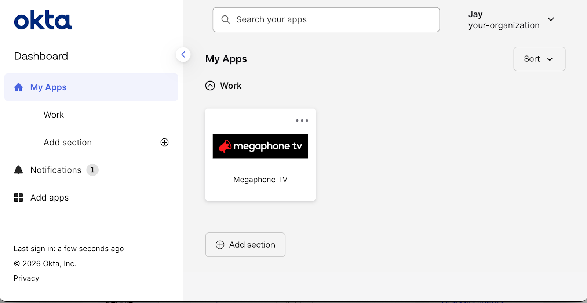Click the Work section heading text
This screenshot has height=303, width=587.
click(x=231, y=86)
